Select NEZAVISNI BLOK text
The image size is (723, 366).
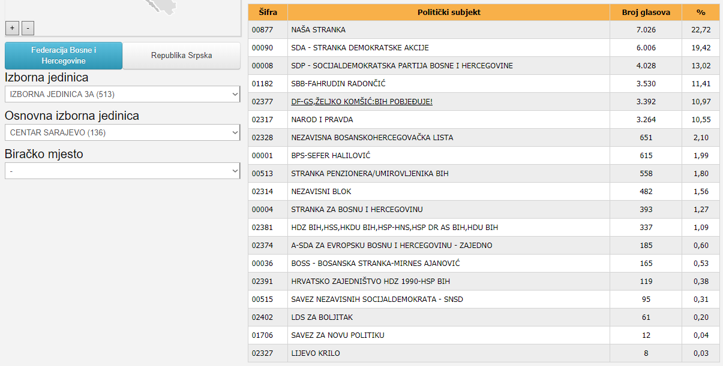[321, 192]
